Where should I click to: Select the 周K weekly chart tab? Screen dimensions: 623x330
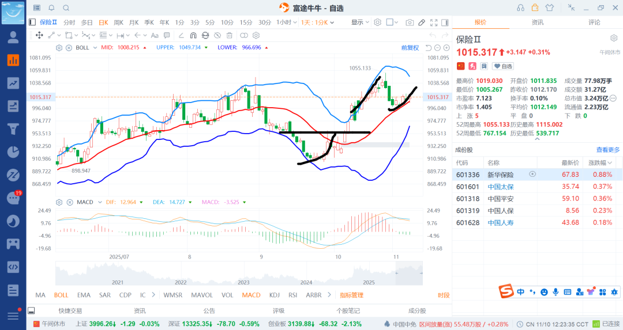coord(118,22)
